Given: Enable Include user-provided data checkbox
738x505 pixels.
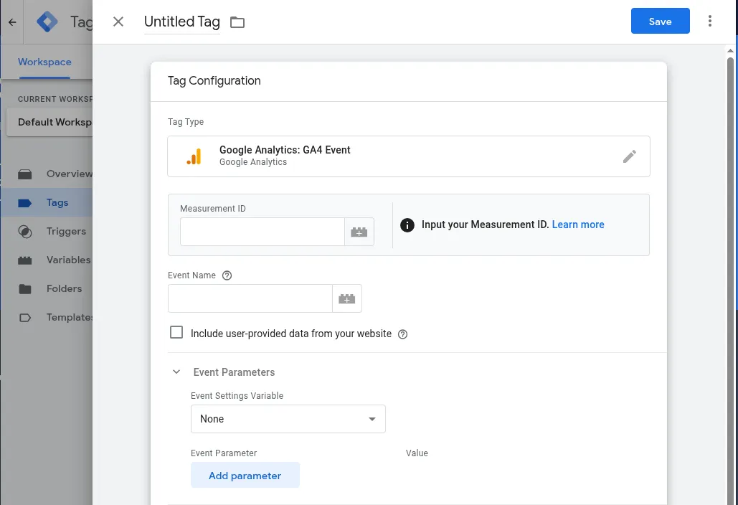Looking at the screenshot, I should (176, 332).
